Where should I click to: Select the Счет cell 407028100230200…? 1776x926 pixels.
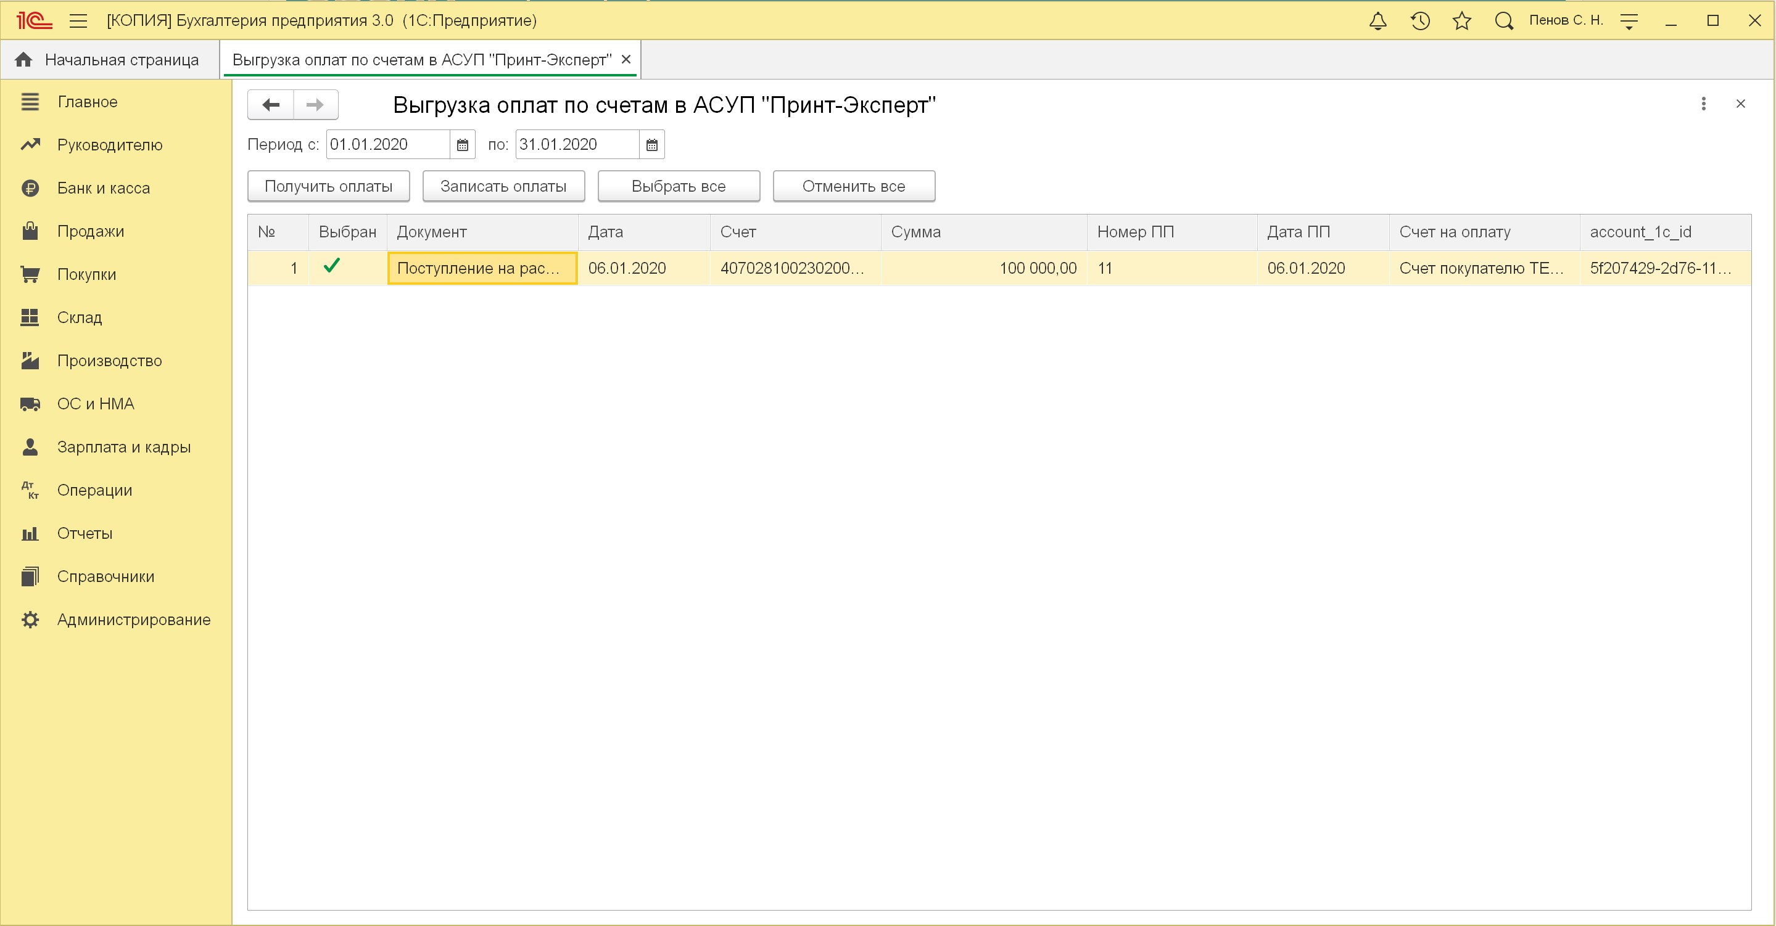point(796,269)
